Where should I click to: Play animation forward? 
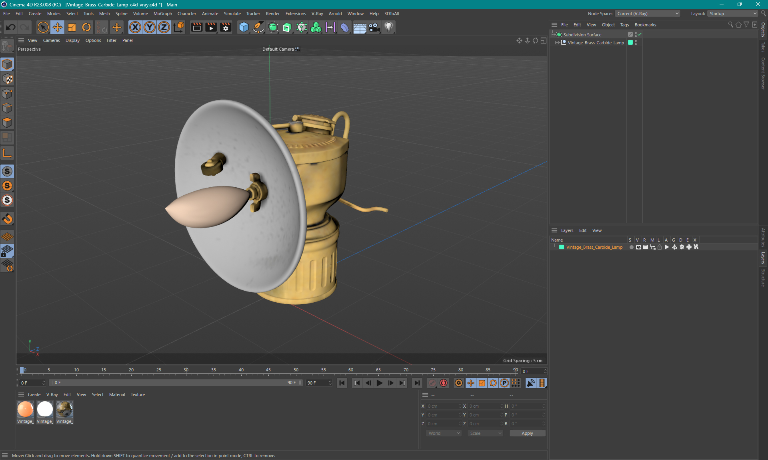tap(379, 383)
